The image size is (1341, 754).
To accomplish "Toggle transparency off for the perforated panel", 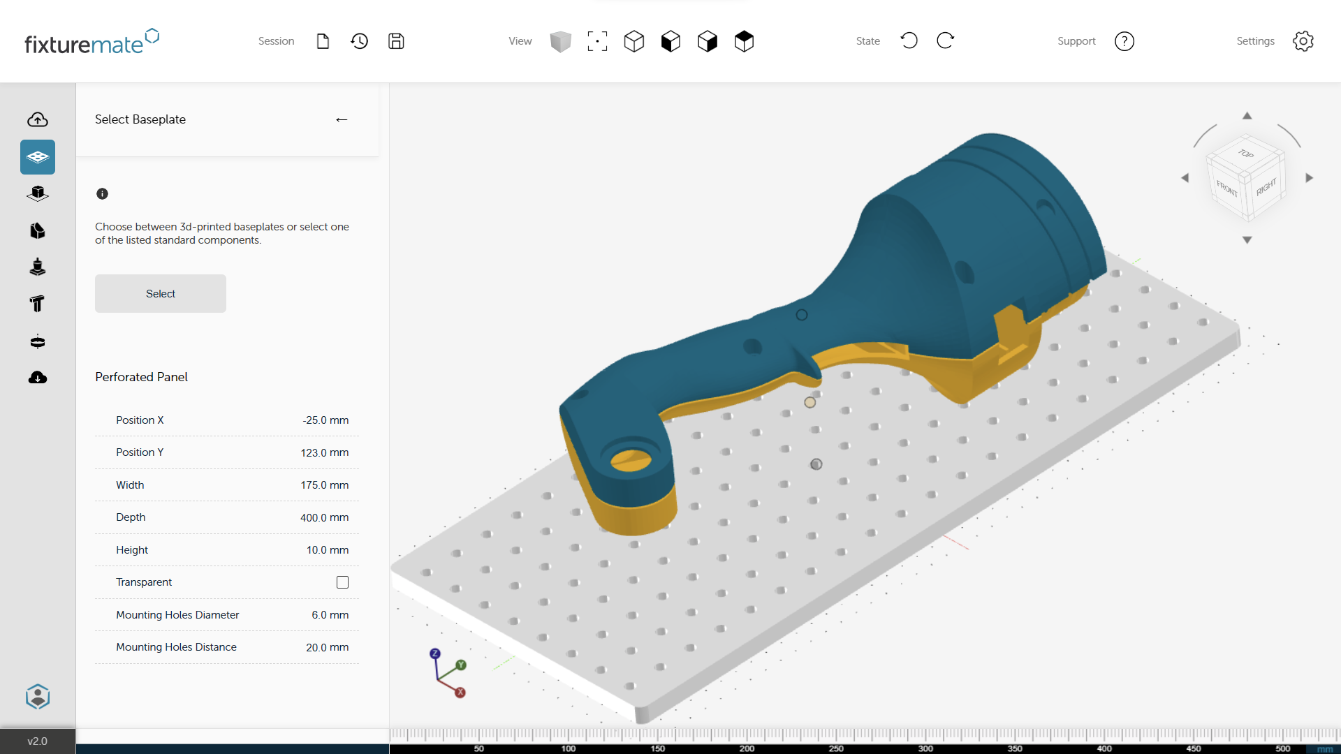I will pos(343,582).
